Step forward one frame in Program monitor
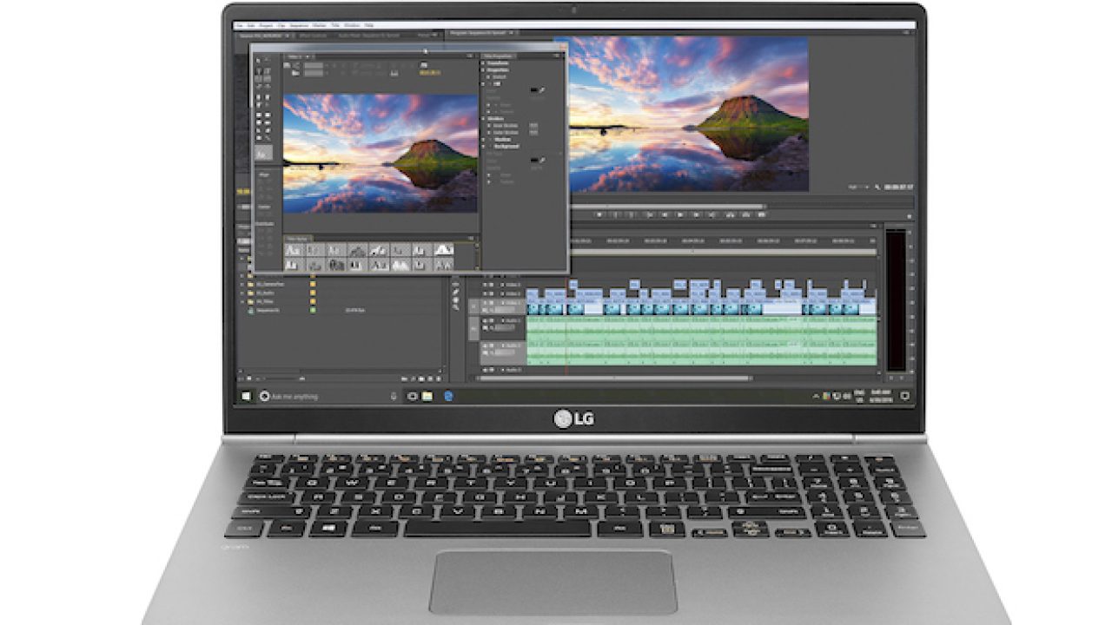 pyautogui.click(x=696, y=214)
